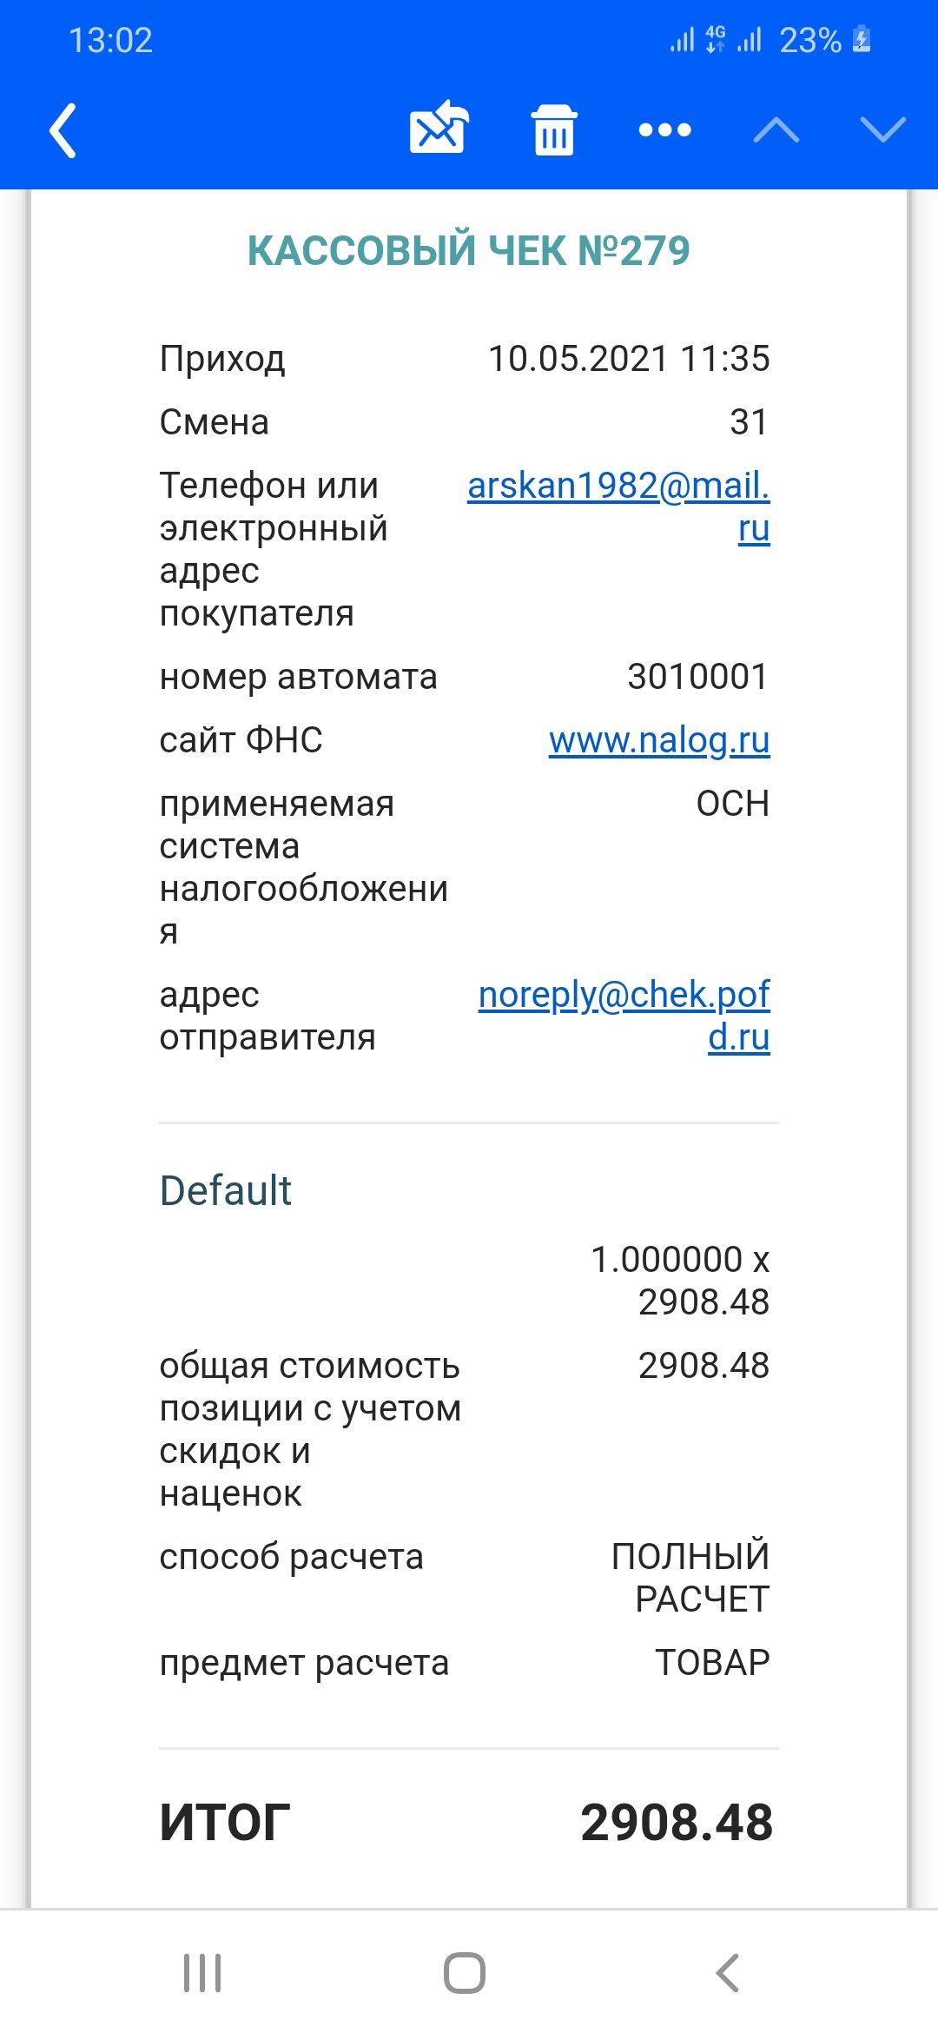Image resolution: width=938 pixels, height=2033 pixels.
Task: Tap the ИТОГ total amount 2908.48
Action: pos(677,1822)
